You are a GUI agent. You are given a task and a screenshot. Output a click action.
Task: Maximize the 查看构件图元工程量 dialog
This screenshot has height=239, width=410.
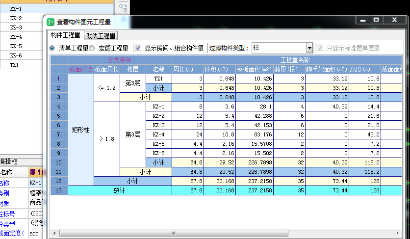pos(376,20)
